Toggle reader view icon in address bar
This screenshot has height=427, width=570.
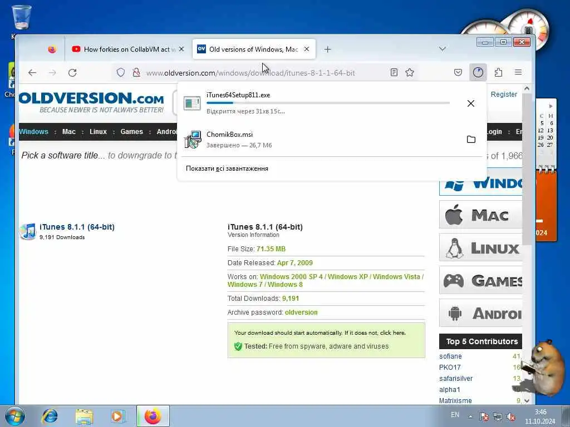pos(394,73)
